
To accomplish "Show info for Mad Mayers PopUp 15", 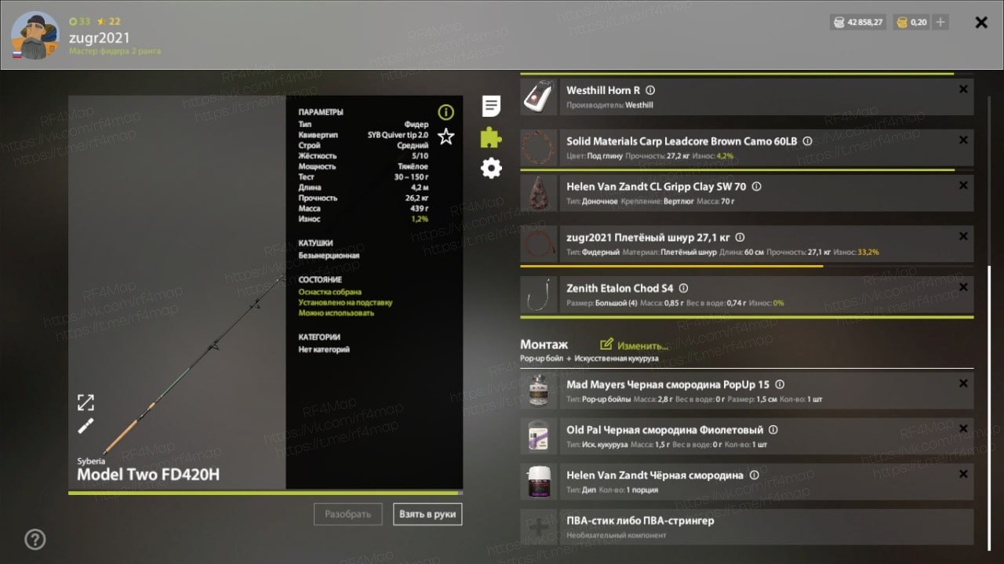I will 780,384.
